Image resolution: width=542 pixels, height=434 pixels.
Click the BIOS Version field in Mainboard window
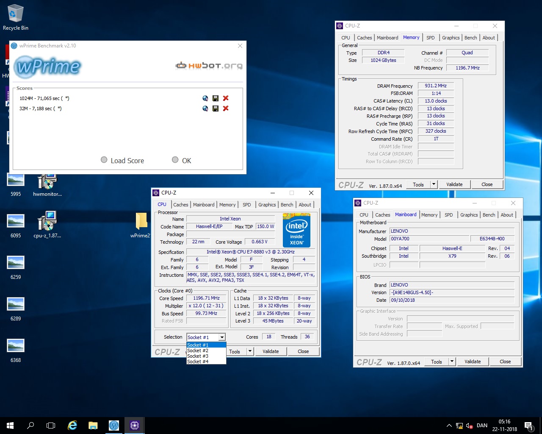[x=452, y=292]
